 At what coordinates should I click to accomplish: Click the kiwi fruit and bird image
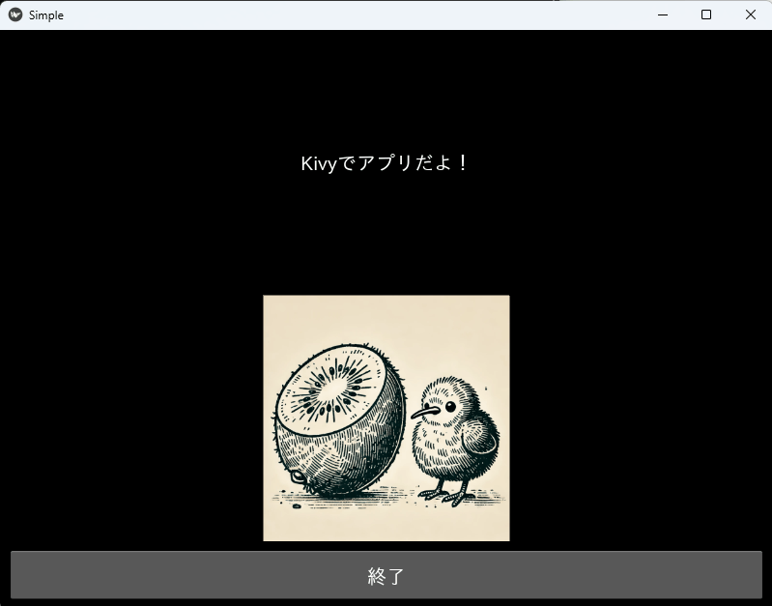point(386,418)
